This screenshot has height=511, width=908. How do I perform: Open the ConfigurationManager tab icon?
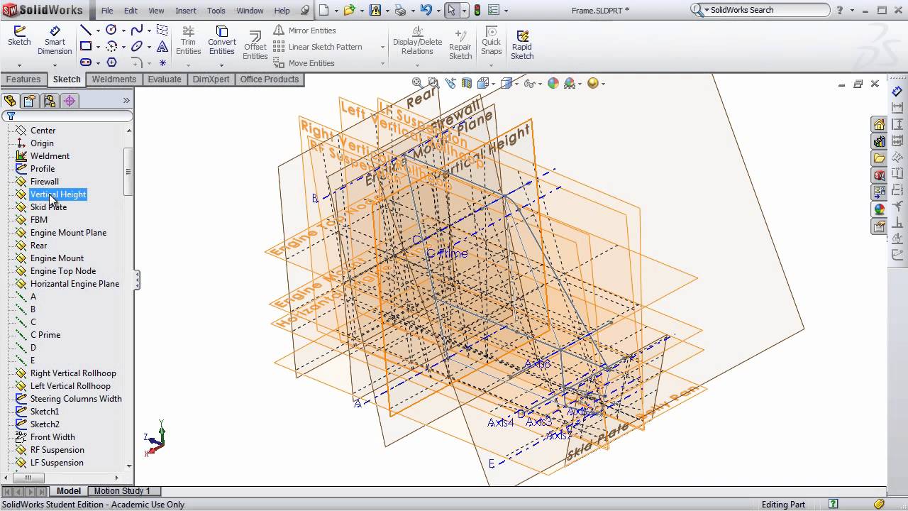(x=50, y=101)
